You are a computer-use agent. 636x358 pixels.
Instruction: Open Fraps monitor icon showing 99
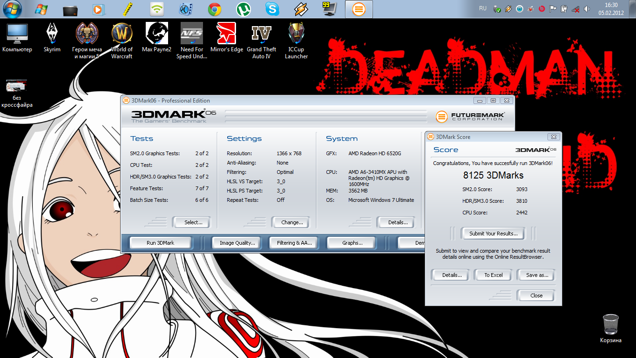coord(330,9)
